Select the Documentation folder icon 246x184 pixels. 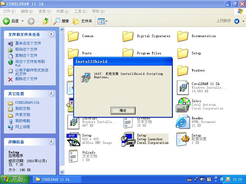(183, 36)
